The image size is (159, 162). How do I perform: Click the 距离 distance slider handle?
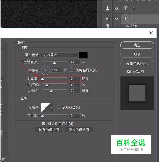(42, 79)
